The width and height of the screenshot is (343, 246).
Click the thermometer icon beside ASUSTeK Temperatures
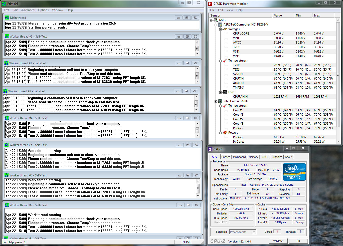(225, 61)
